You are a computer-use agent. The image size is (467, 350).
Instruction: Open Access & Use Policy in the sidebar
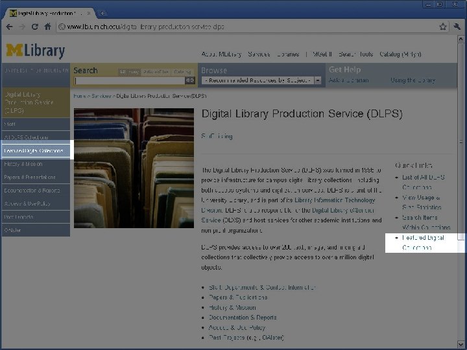[x=36, y=204]
